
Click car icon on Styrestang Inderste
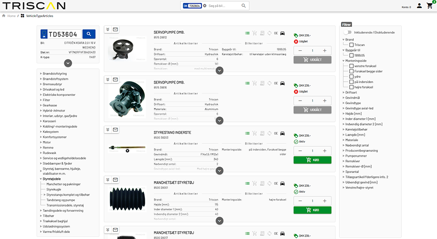point(283,133)
